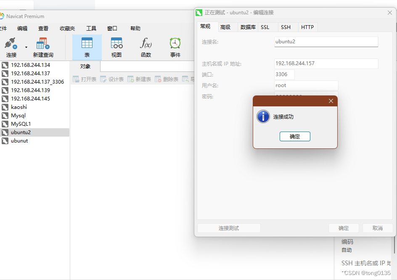Select connection 192.168.244.137 in the list
Image resolution: width=397 pixels, height=280 pixels.
pyautogui.click(x=34, y=74)
